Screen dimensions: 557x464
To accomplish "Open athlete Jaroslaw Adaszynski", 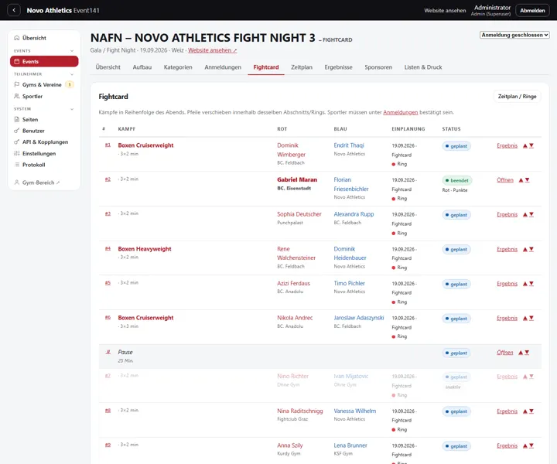I will pyautogui.click(x=359, y=318).
